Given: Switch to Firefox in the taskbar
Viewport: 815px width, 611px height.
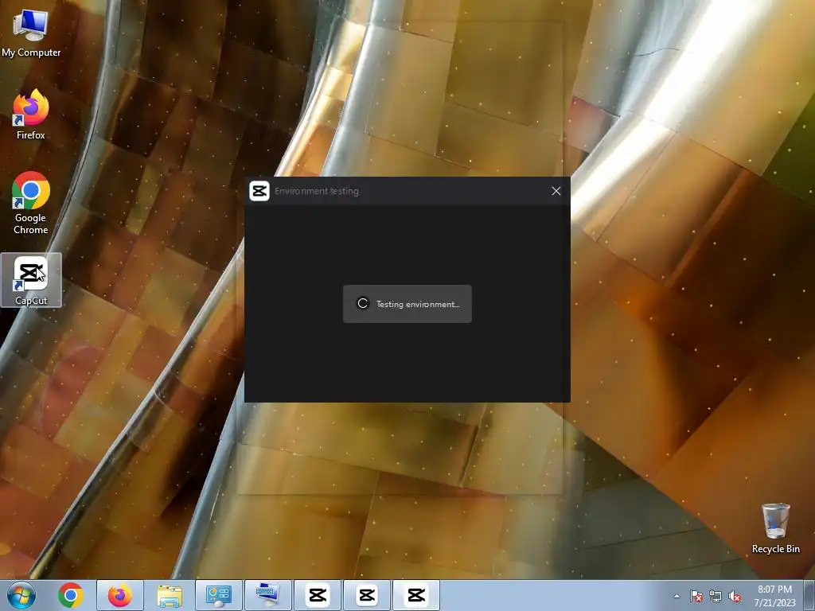Looking at the screenshot, I should click(x=120, y=595).
